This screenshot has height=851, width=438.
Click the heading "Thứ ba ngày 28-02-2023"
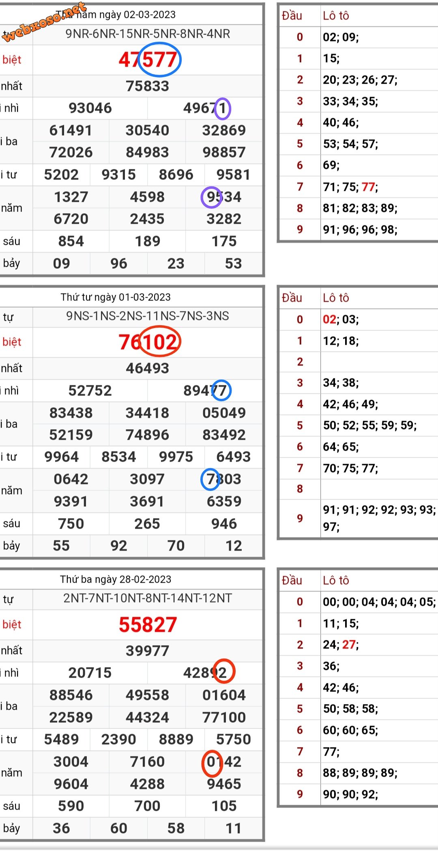(116, 579)
